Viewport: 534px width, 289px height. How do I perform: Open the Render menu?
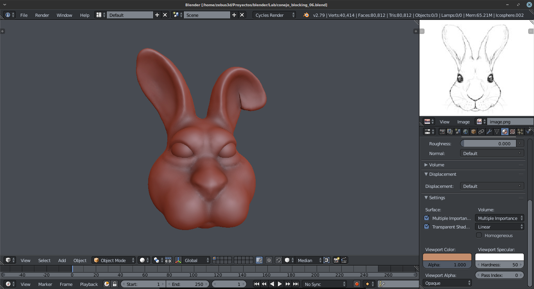(x=42, y=15)
